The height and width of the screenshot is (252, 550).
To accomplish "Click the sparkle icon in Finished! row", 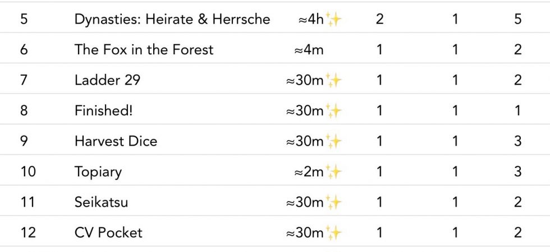I will pos(334,110).
